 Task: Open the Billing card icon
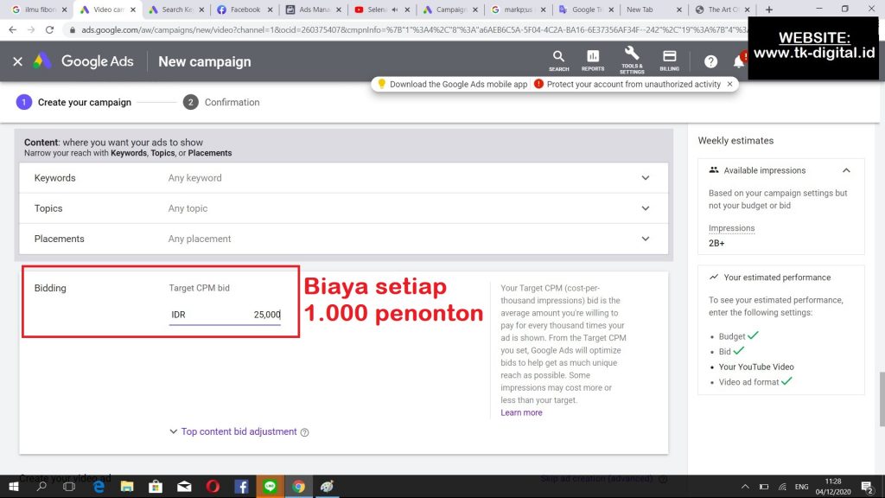[x=669, y=60]
